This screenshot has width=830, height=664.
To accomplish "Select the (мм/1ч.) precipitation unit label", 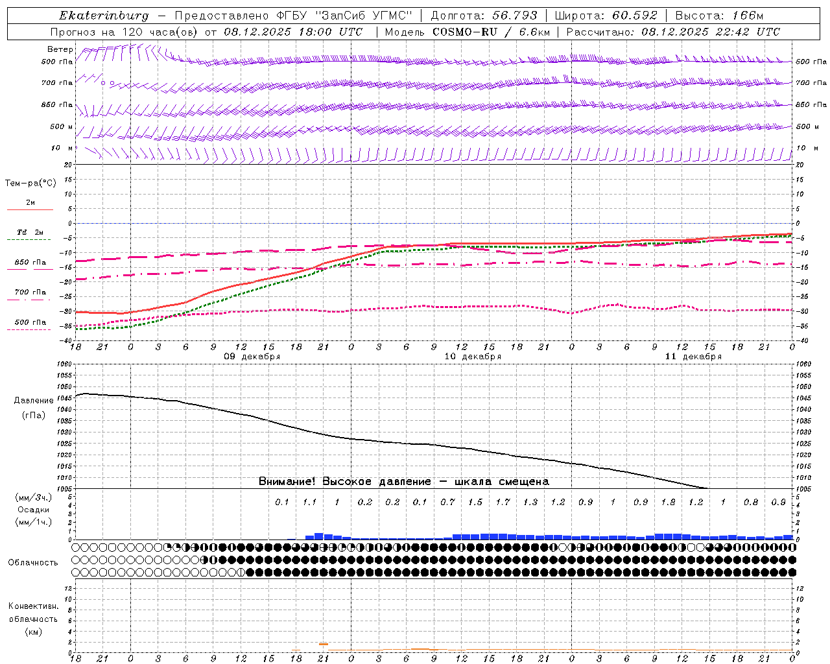I will pyautogui.click(x=33, y=522).
